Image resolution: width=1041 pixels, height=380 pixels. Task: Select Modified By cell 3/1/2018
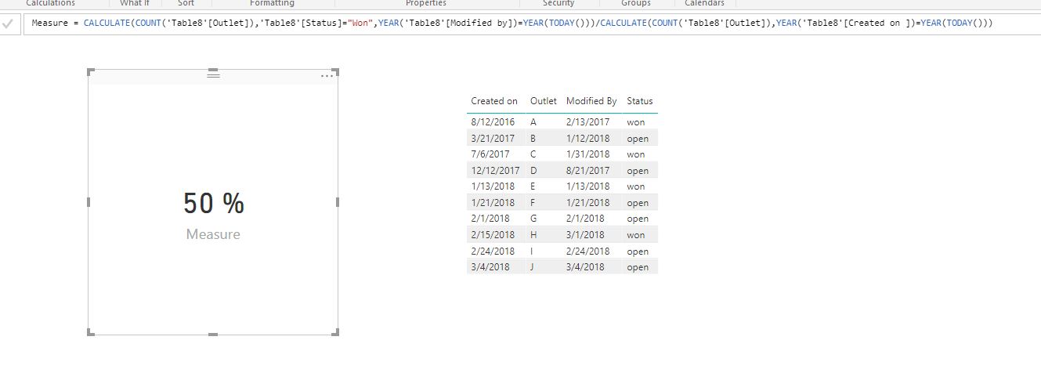(585, 235)
